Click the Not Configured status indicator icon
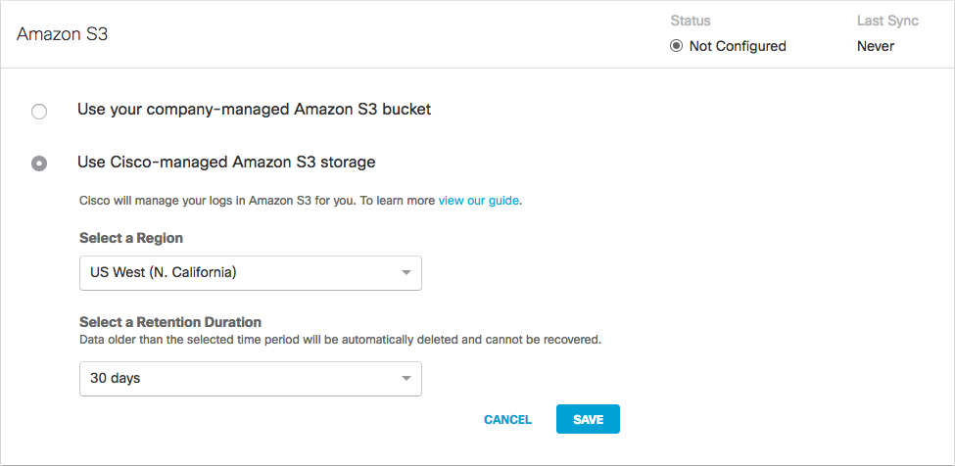 676,46
